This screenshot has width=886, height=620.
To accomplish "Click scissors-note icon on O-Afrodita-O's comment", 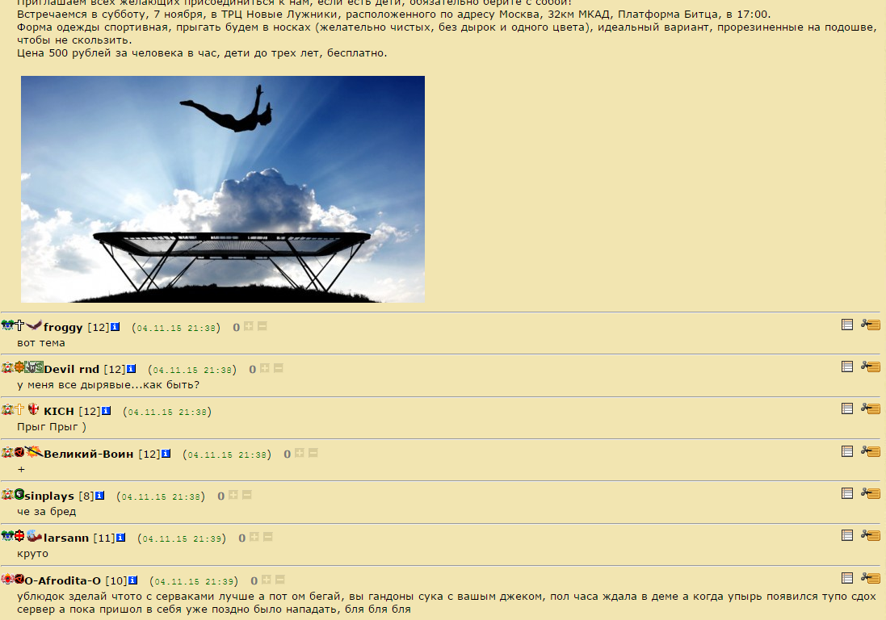I will pos(871,578).
